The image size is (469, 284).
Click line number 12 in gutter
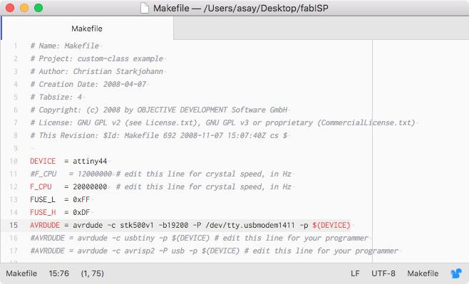click(x=14, y=187)
